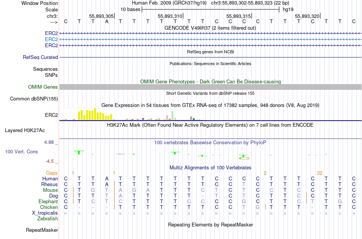Open Short Genetic Variants from dbSNP title
The width and height of the screenshot is (362, 239).
pyautogui.click(x=210, y=93)
